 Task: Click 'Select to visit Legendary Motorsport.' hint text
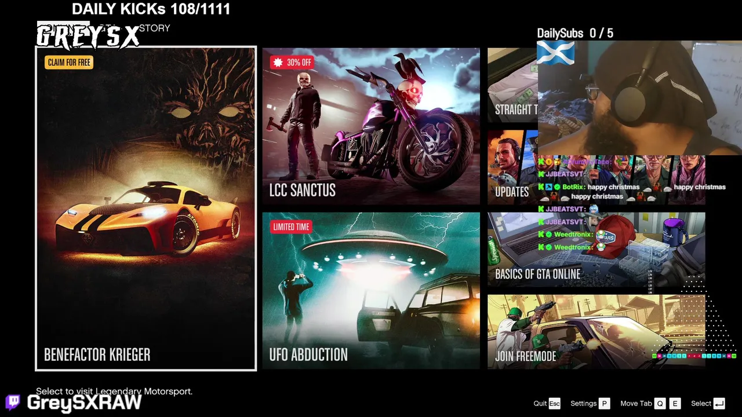click(x=114, y=392)
